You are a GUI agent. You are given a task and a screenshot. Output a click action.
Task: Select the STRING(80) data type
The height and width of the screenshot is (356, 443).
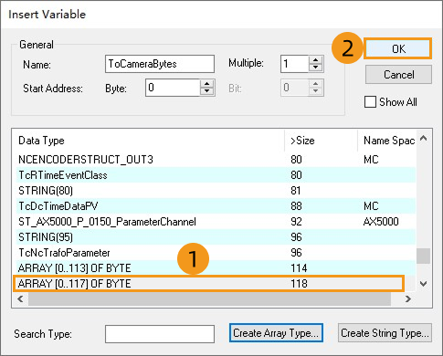coord(215,191)
